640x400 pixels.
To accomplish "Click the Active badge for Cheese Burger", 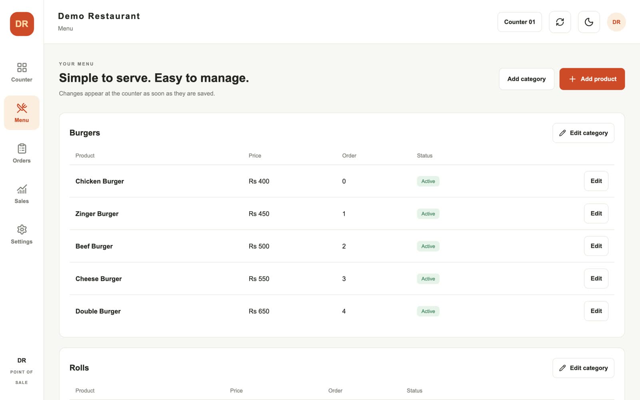I will tap(428, 279).
